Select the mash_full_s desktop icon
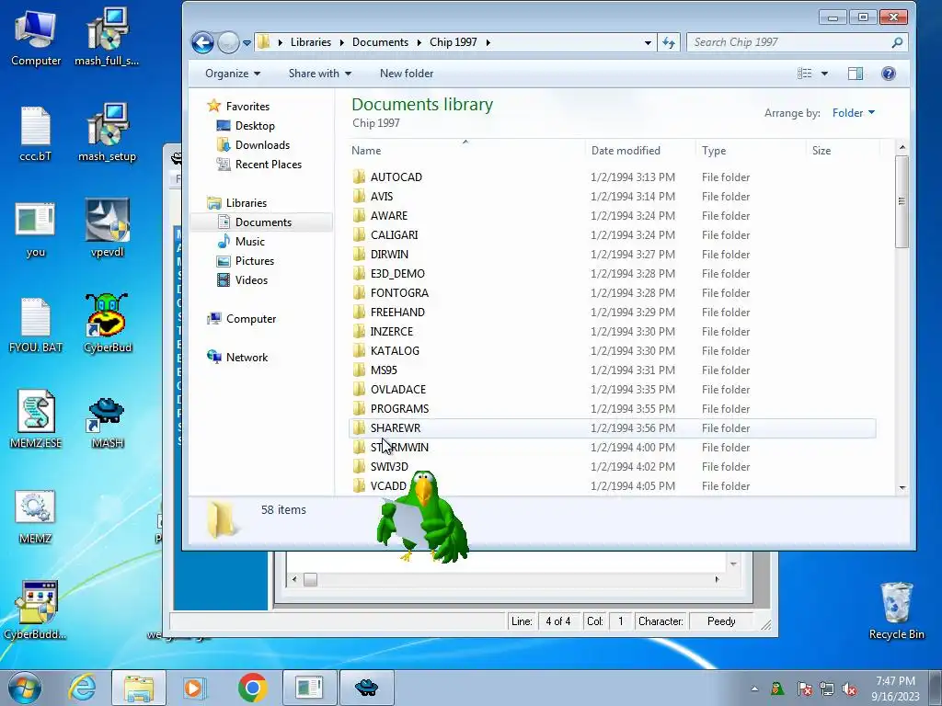 (x=107, y=38)
